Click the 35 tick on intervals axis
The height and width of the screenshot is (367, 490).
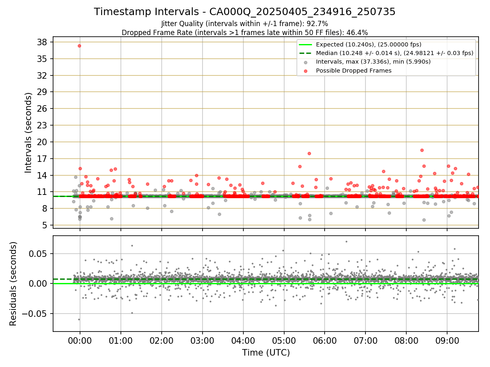click(x=42, y=59)
